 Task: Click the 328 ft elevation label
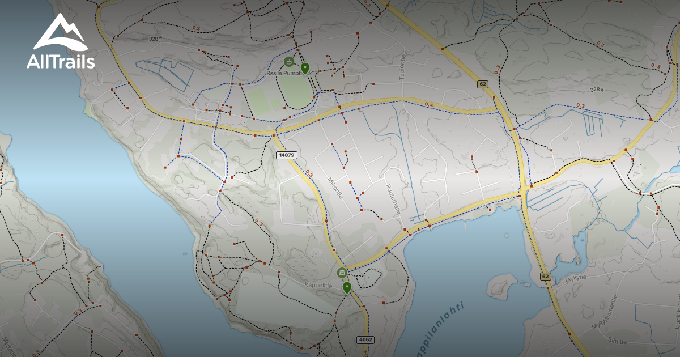coord(155,40)
